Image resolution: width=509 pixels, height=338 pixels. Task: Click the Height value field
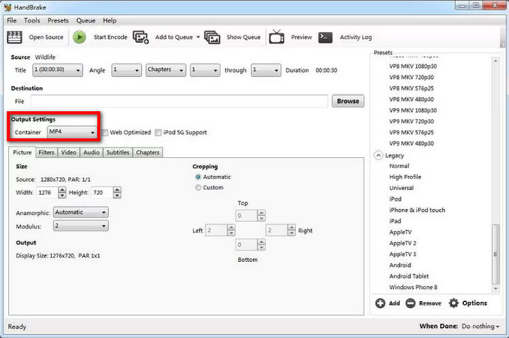(103, 193)
